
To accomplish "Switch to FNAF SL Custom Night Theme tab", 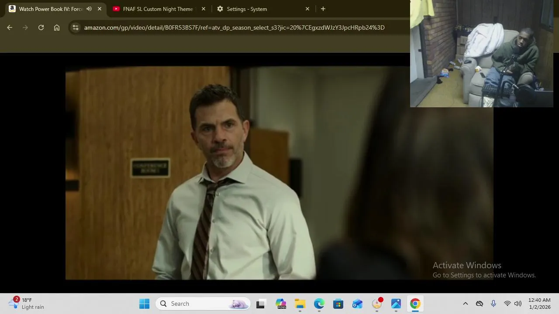I will (x=158, y=9).
